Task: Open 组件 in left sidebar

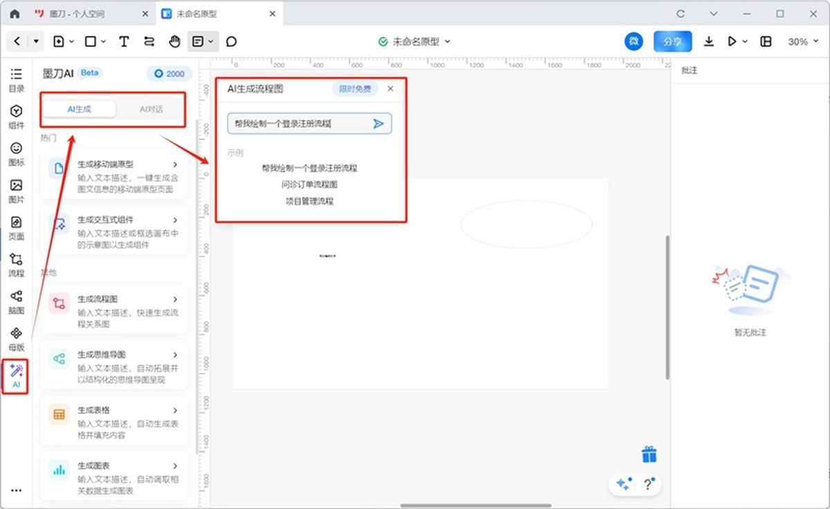Action: pos(17,117)
